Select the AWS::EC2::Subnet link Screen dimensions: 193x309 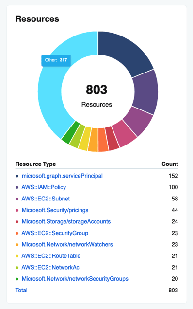46,199
